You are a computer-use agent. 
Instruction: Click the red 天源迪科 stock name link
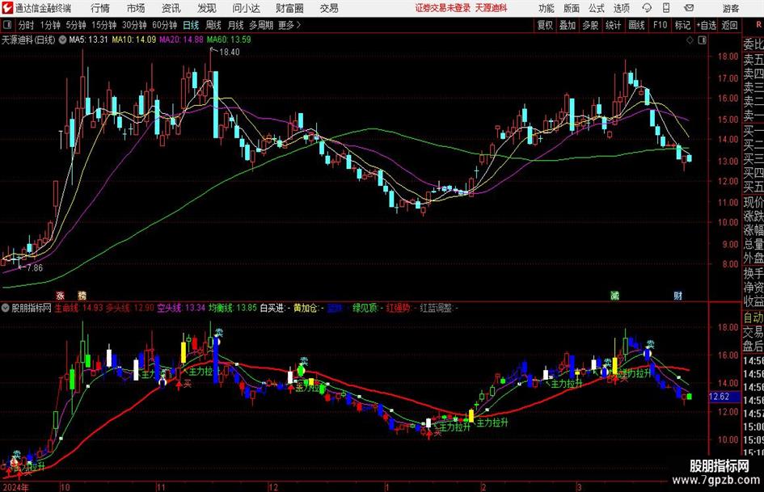[x=492, y=8]
